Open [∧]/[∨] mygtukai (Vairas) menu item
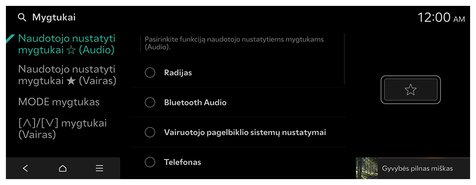Image resolution: width=476 pixels, height=185 pixels. (62, 129)
